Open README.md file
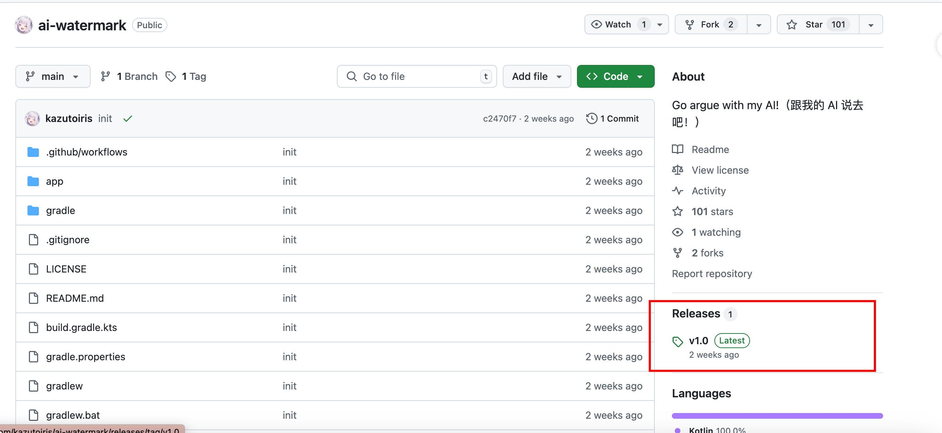The image size is (942, 433). [75, 298]
